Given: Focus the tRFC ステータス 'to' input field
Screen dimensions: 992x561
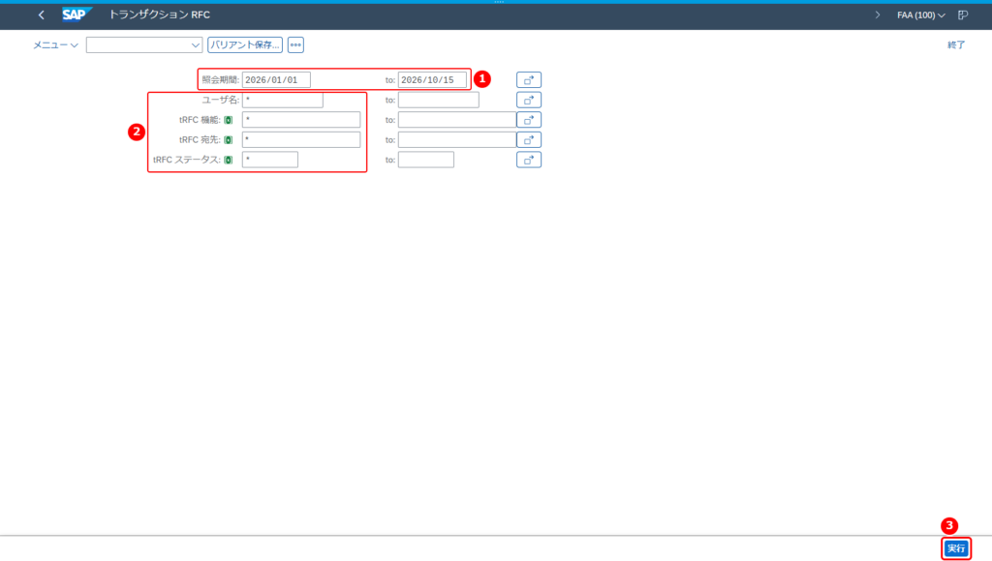Looking at the screenshot, I should (x=426, y=160).
